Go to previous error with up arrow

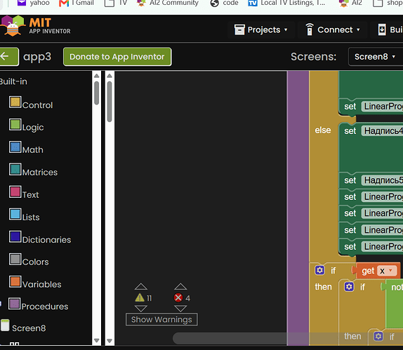(x=180, y=287)
